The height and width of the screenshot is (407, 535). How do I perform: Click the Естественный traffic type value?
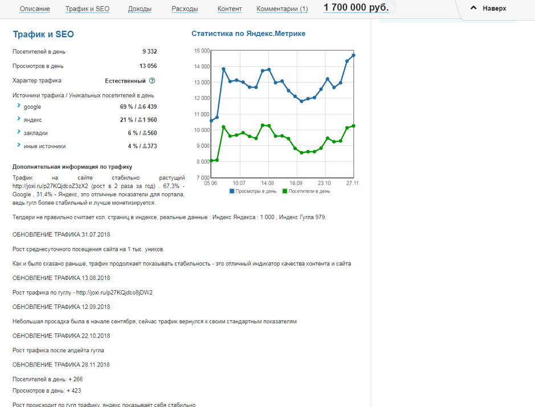click(125, 81)
